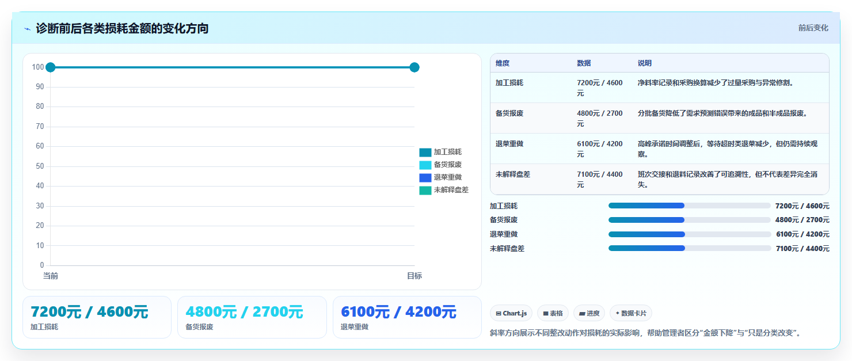Viewport: 852px width, 361px height.
Task: Click table value 7200元 / 4600元
Action: (x=600, y=88)
